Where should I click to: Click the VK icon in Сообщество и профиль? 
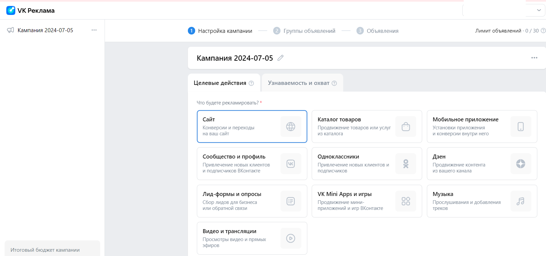point(291,164)
